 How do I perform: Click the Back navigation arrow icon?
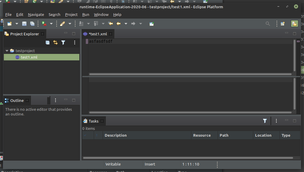pos(119,24)
